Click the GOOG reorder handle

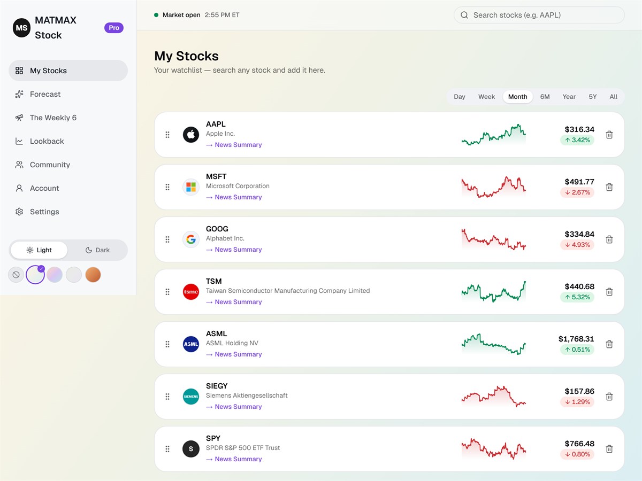167,239
